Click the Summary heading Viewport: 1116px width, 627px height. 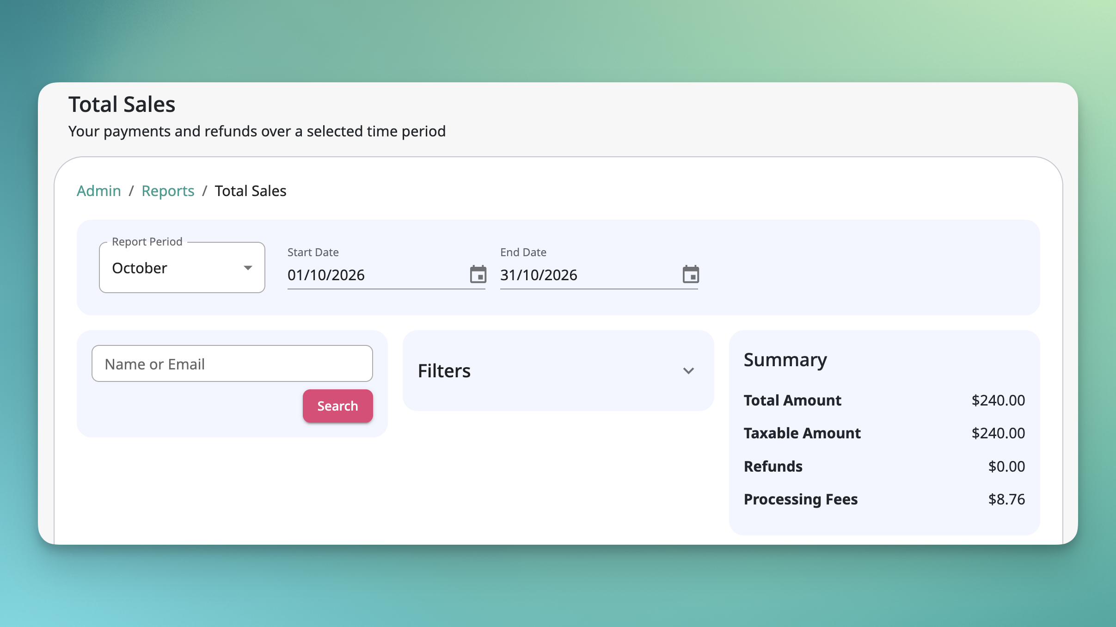785,360
